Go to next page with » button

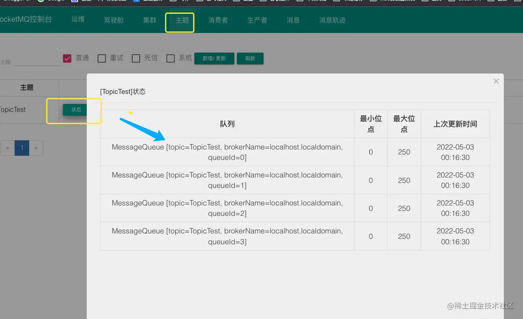(36, 148)
